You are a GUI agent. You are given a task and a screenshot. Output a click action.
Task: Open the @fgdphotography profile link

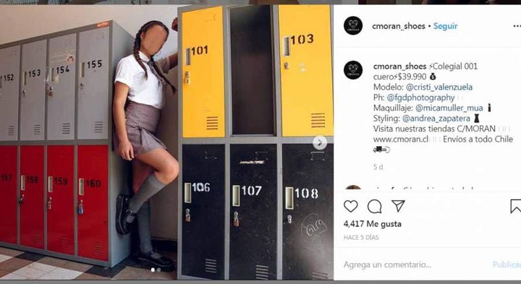point(421,98)
